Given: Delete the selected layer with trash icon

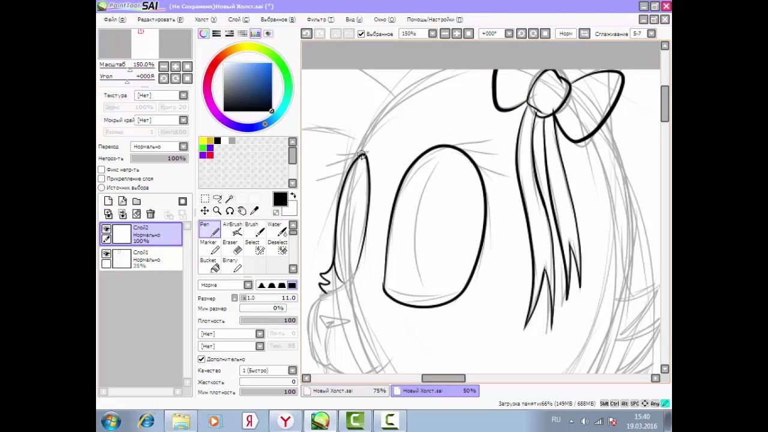Looking at the screenshot, I should click(x=151, y=214).
